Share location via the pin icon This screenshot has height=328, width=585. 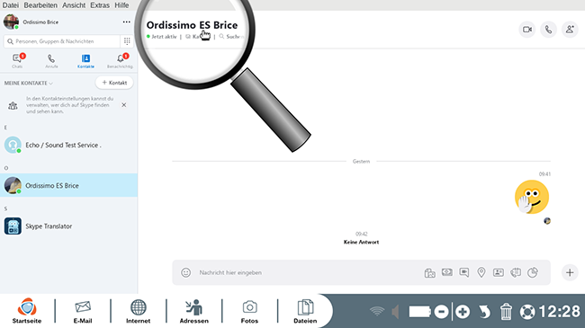pos(481,272)
